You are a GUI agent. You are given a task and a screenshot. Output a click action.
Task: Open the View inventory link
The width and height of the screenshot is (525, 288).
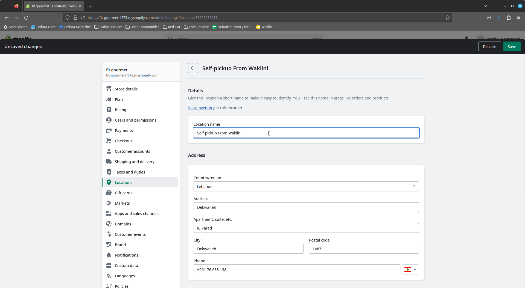pyautogui.click(x=201, y=108)
